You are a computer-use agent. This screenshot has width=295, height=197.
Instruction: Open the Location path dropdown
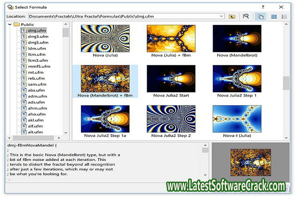[222, 16]
